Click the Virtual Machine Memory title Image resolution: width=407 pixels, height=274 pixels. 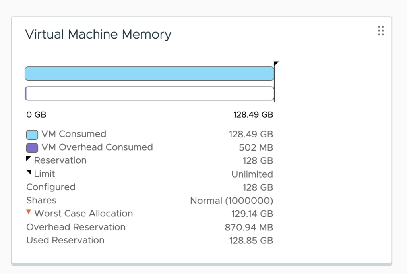[x=98, y=35]
